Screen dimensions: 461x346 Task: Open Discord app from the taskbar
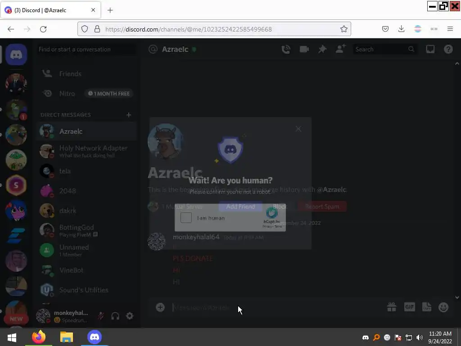tap(95, 337)
